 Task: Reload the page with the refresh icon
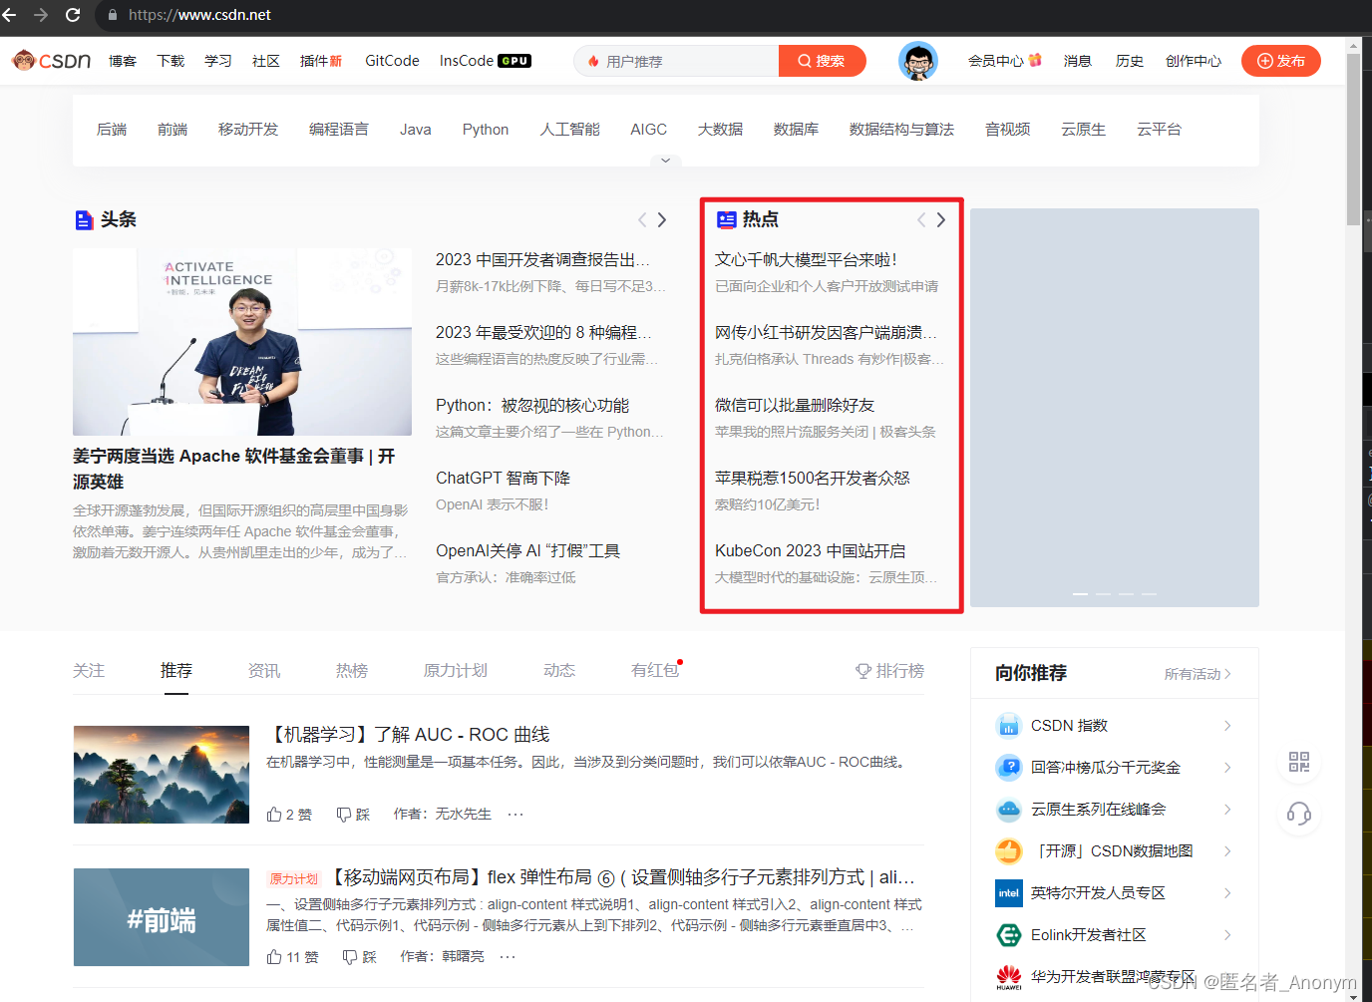pos(73,15)
